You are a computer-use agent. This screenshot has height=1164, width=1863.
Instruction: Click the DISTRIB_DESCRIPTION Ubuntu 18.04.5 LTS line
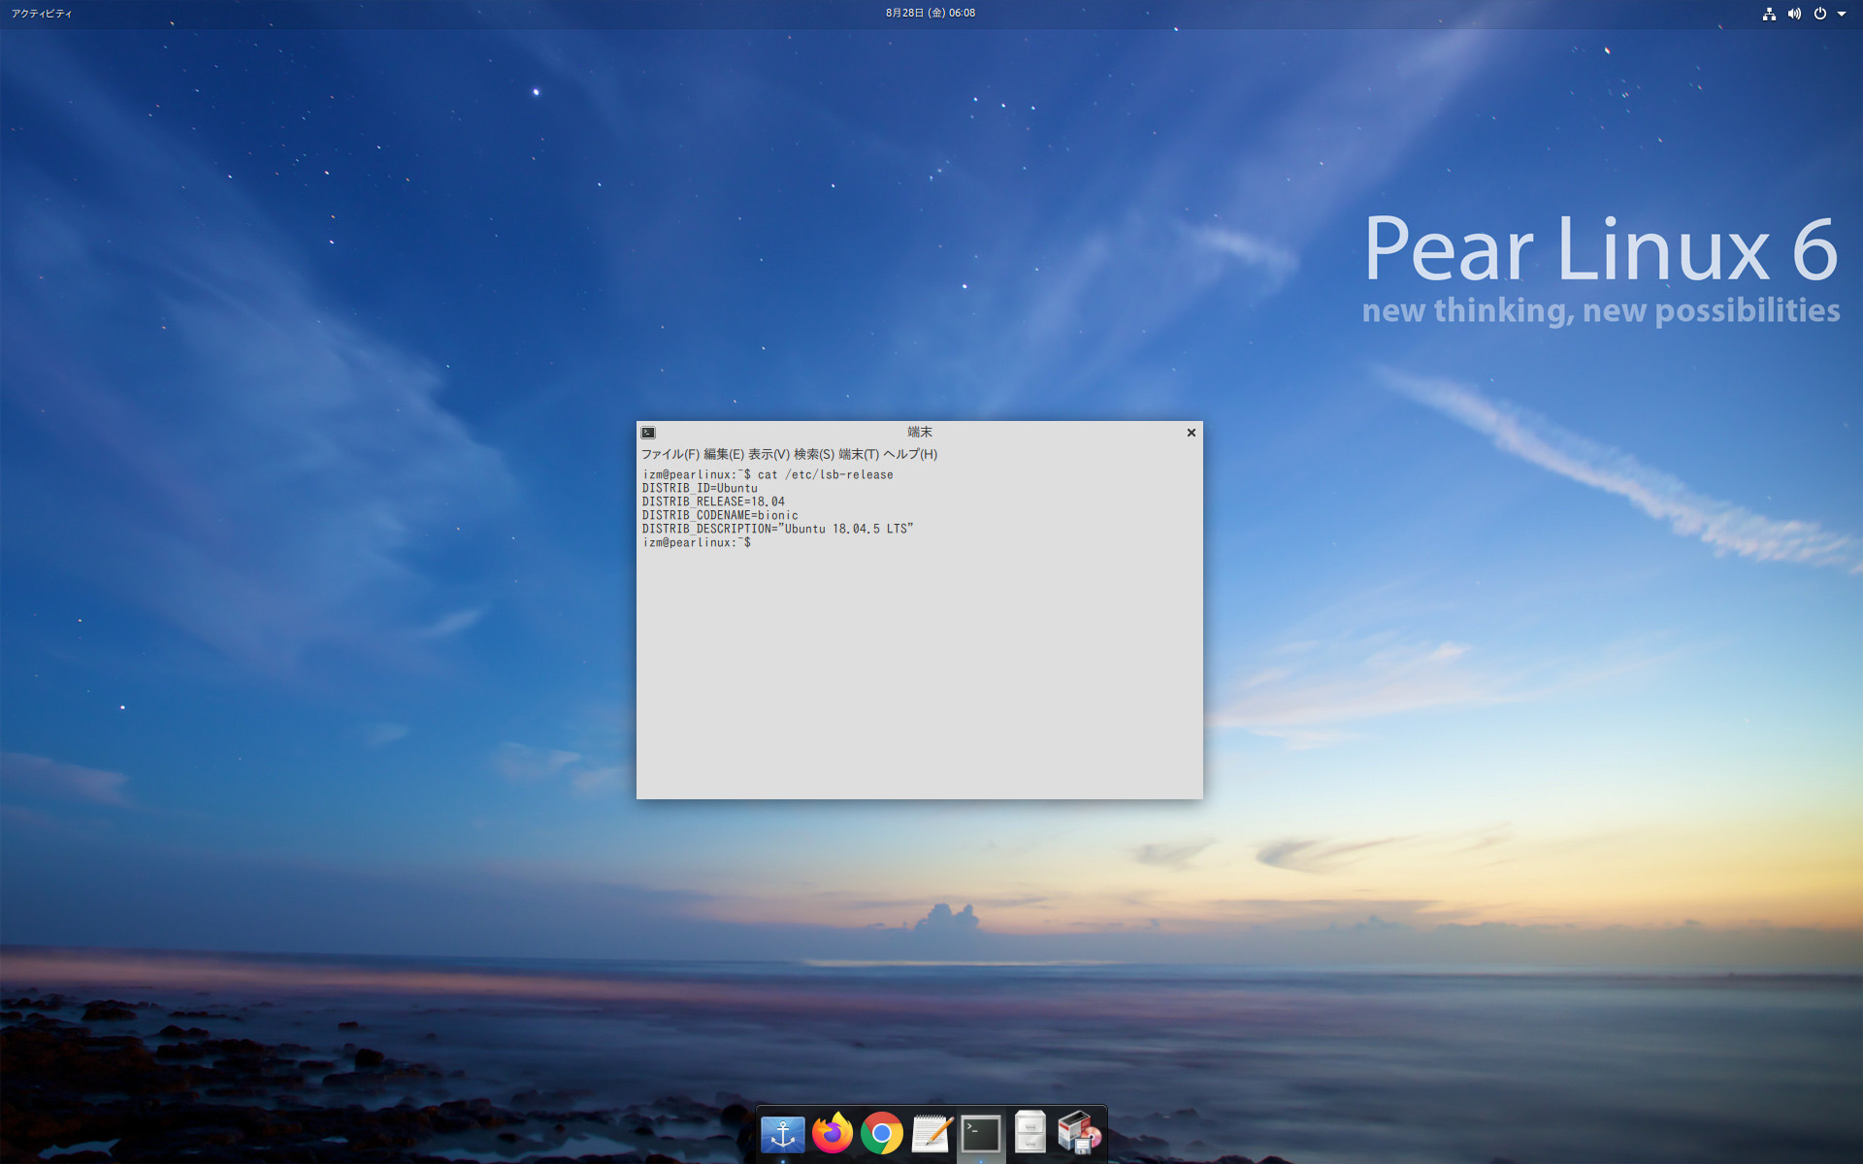point(777,529)
